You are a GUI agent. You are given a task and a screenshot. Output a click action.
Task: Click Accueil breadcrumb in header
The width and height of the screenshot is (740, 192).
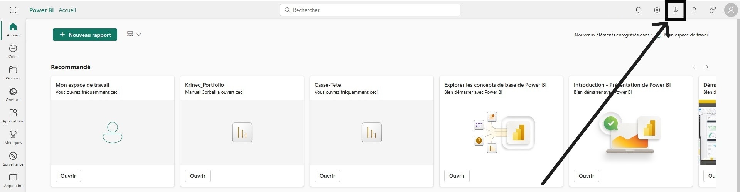coord(67,10)
